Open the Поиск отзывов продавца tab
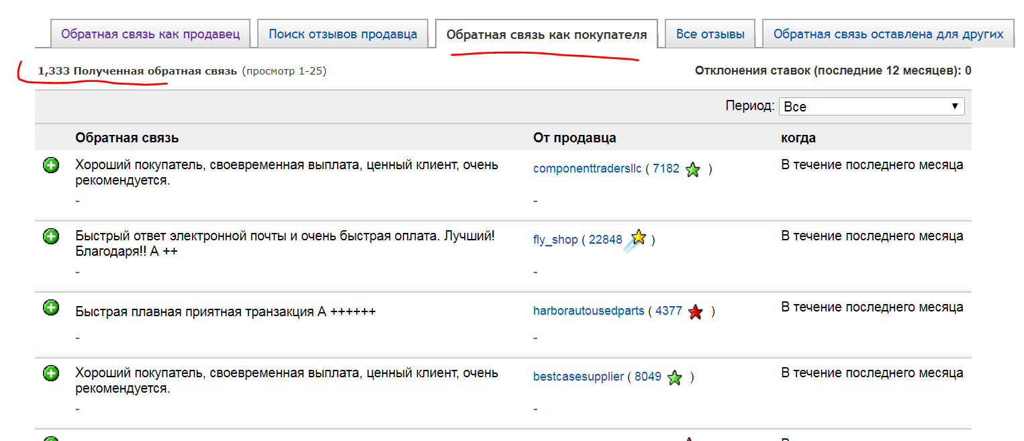The width and height of the screenshot is (1024, 441). click(342, 34)
